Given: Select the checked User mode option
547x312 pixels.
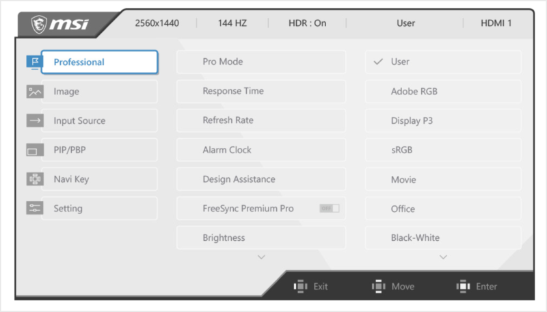Looking at the screenshot, I should tap(443, 62).
